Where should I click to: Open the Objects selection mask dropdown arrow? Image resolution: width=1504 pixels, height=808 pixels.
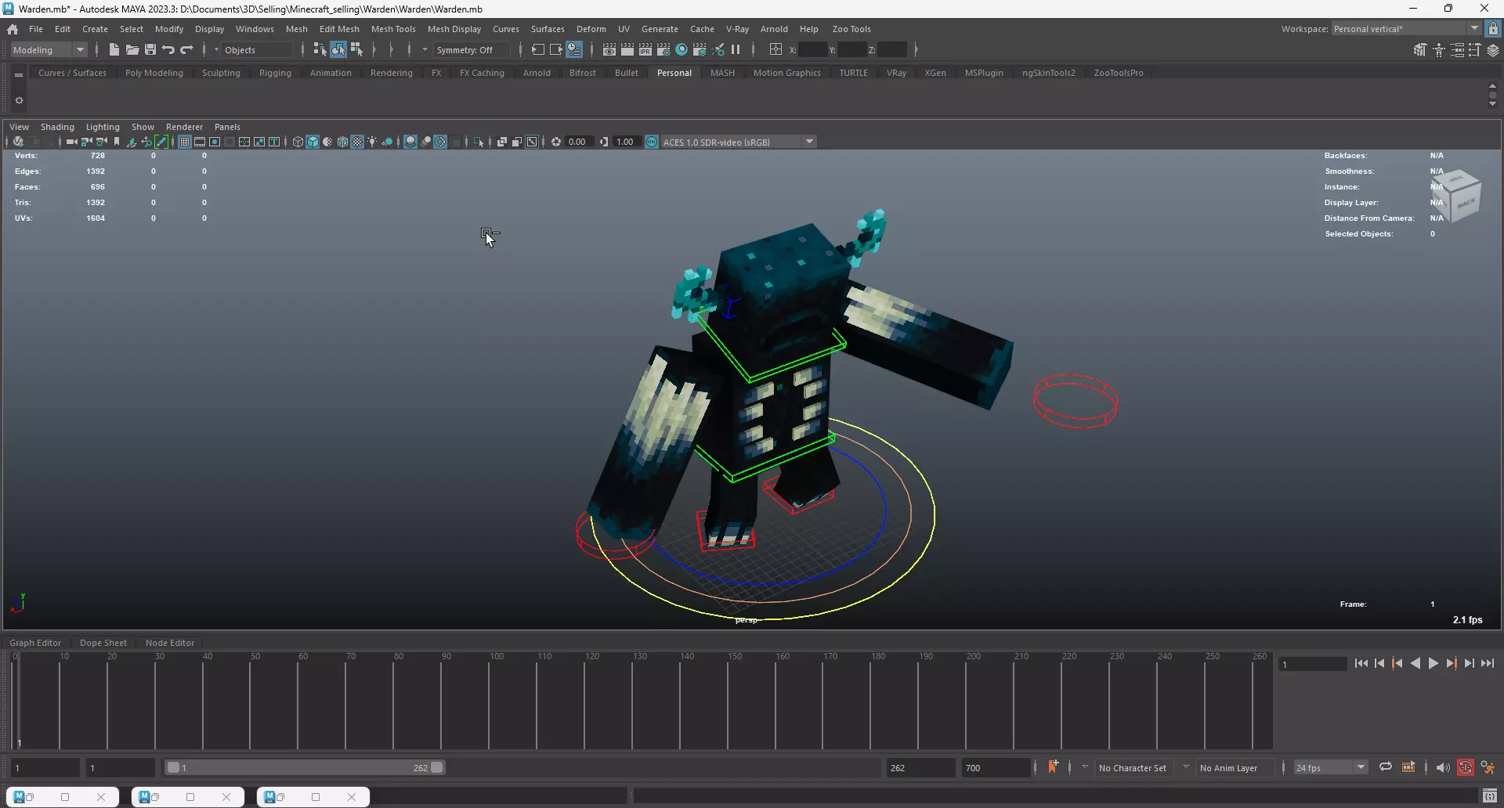[x=216, y=49]
